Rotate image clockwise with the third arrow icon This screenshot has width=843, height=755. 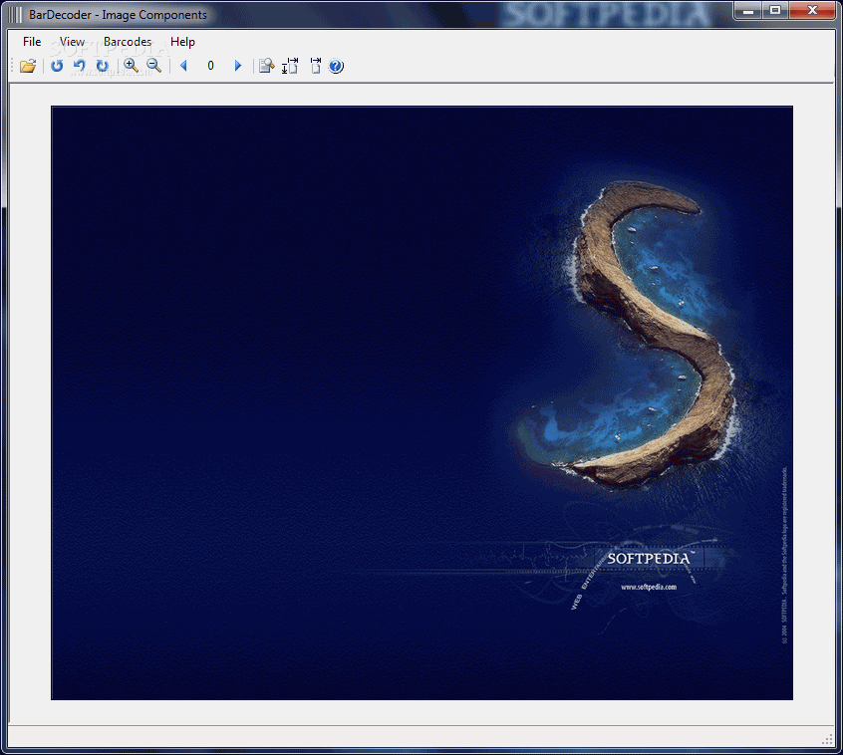[x=103, y=66]
